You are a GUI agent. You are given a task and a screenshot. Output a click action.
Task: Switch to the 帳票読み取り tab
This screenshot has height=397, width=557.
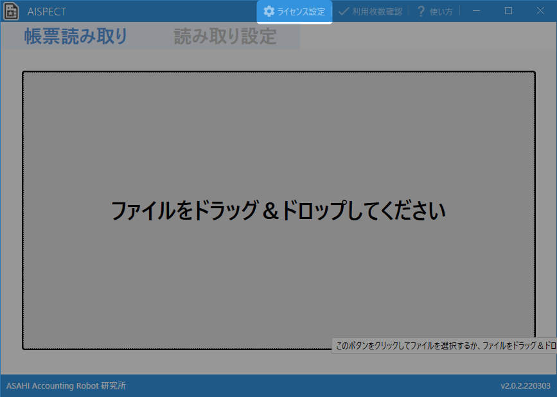76,37
